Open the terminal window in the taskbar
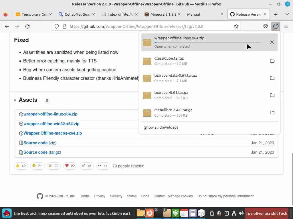The width and height of the screenshot is (293, 219). [x=158, y=213]
